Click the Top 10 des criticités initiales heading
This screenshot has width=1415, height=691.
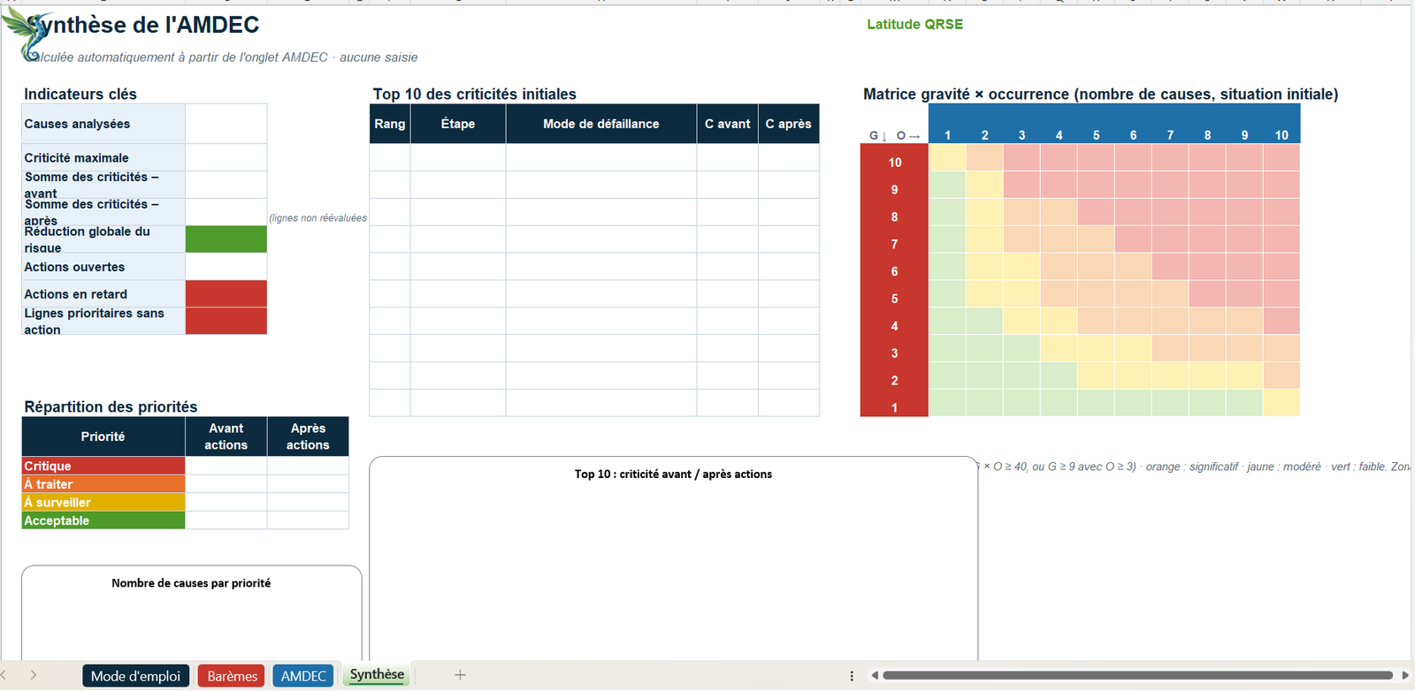pyautogui.click(x=475, y=95)
